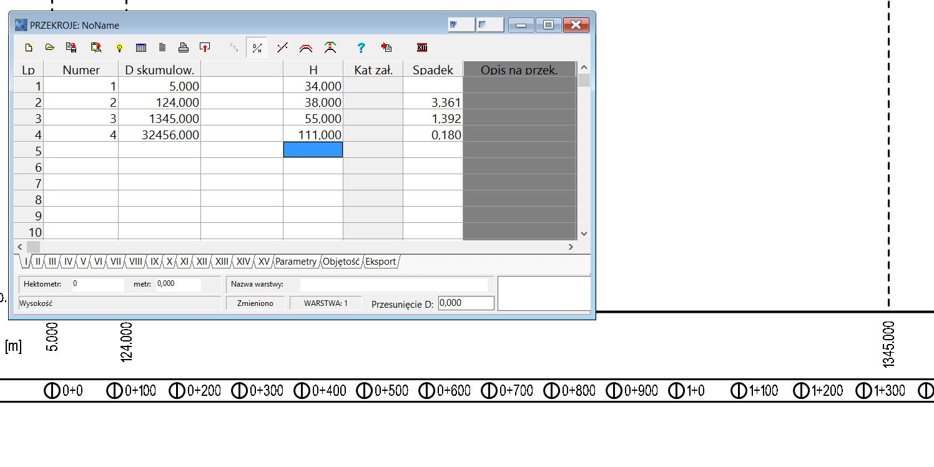The image size is (934, 467).
Task: Switch to layer tab XII
Action: pos(202,262)
